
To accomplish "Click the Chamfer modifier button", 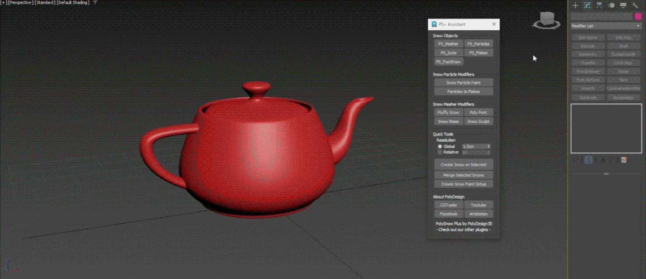I will [x=588, y=63].
